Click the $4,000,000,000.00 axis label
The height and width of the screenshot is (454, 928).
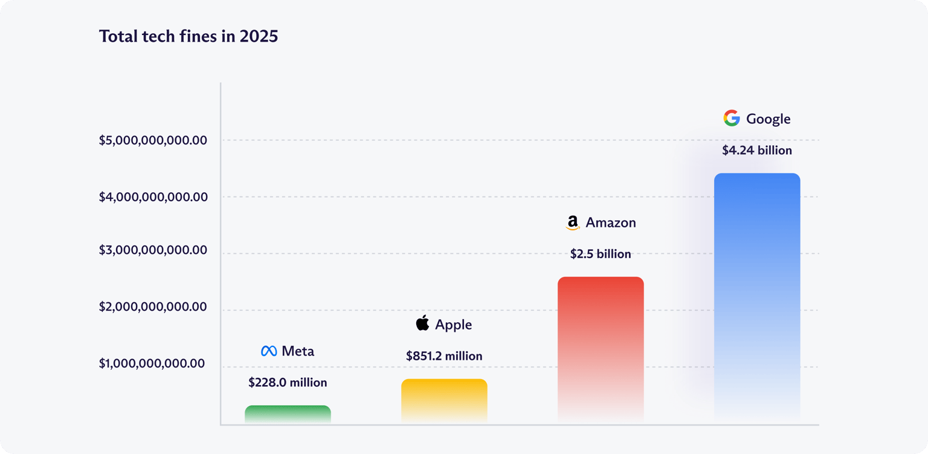pyautogui.click(x=153, y=197)
